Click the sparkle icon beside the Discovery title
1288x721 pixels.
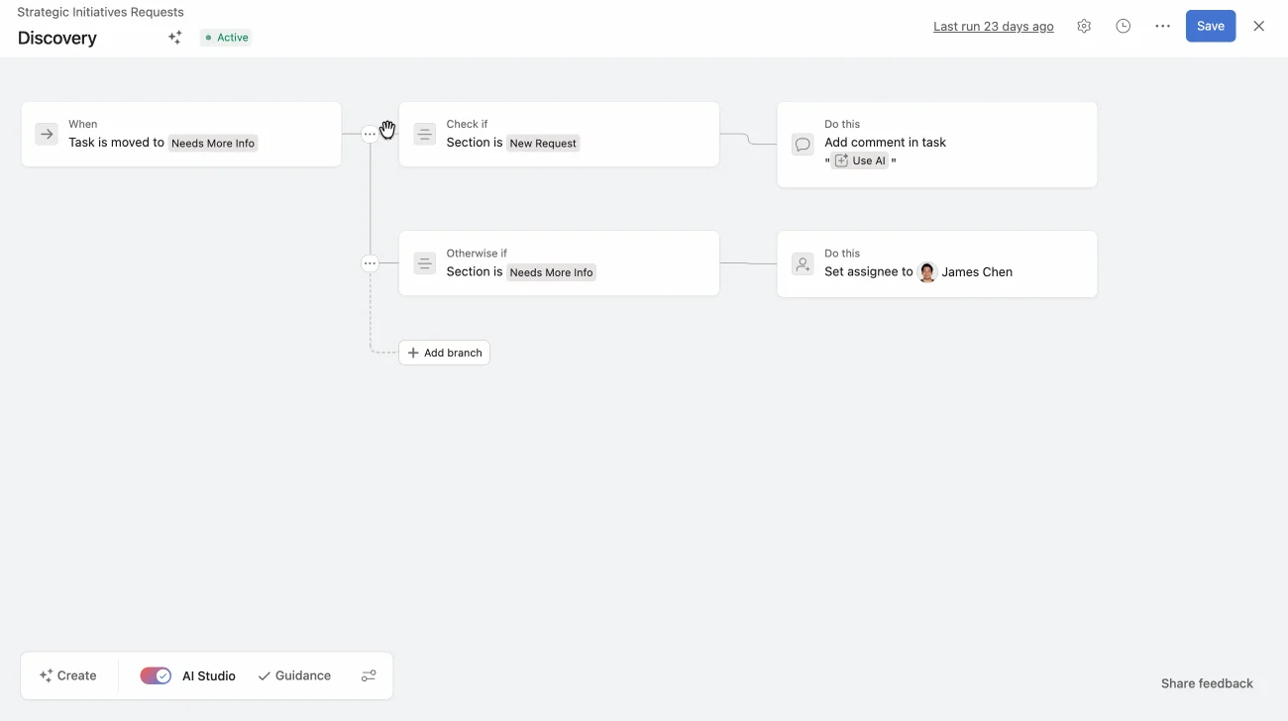tap(174, 37)
